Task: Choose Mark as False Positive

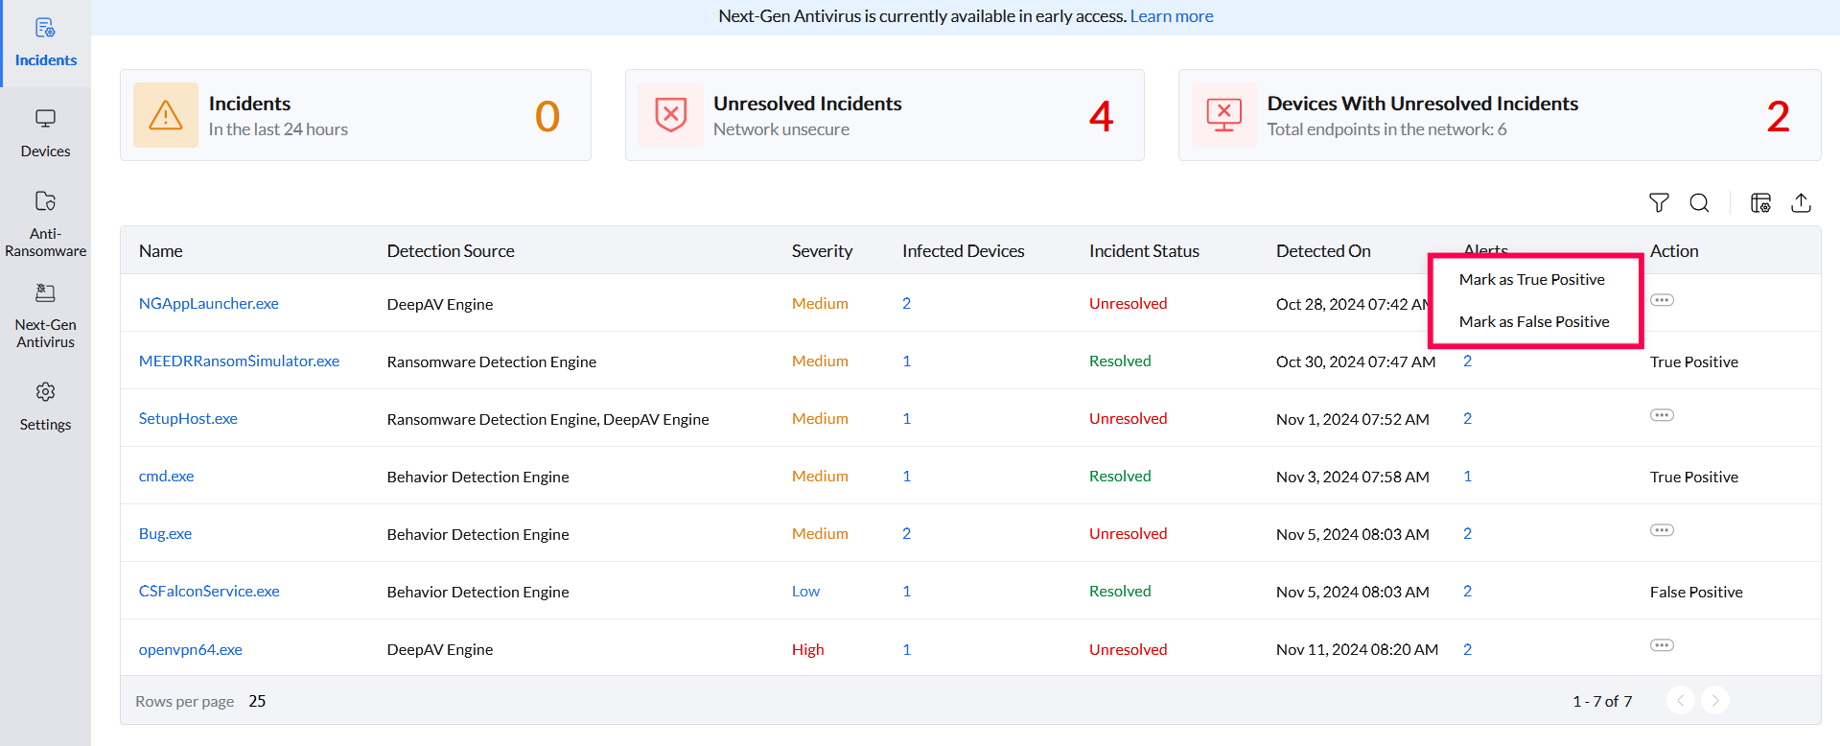Action: pos(1534,321)
